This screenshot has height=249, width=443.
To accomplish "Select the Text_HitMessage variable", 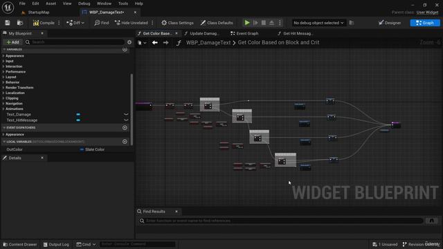I will pyautogui.click(x=21, y=120).
